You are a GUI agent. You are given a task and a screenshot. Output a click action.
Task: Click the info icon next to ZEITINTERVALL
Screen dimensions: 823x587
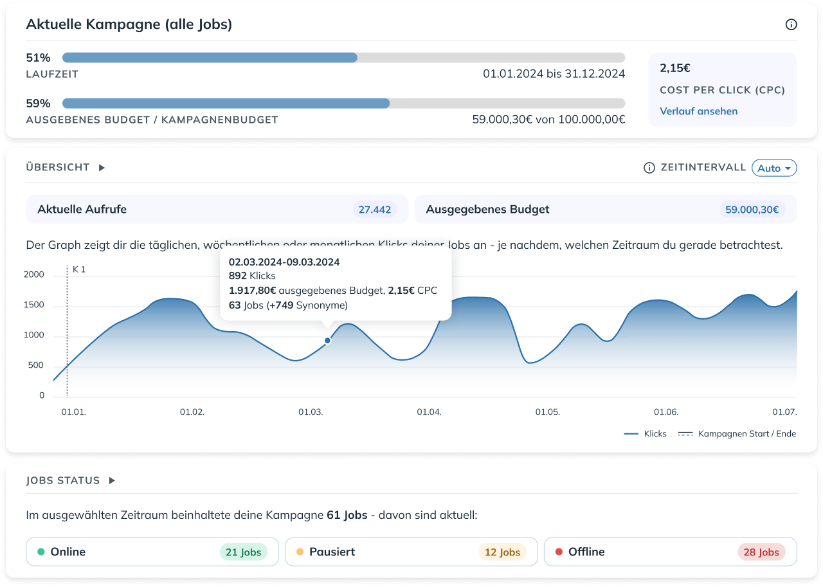pyautogui.click(x=649, y=168)
